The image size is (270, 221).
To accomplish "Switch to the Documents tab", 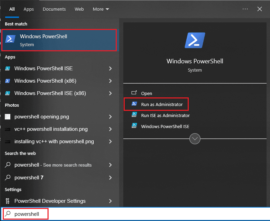I will [x=54, y=9].
